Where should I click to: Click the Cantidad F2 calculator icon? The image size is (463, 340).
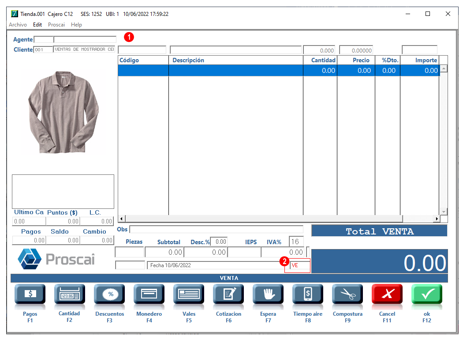coord(70,294)
